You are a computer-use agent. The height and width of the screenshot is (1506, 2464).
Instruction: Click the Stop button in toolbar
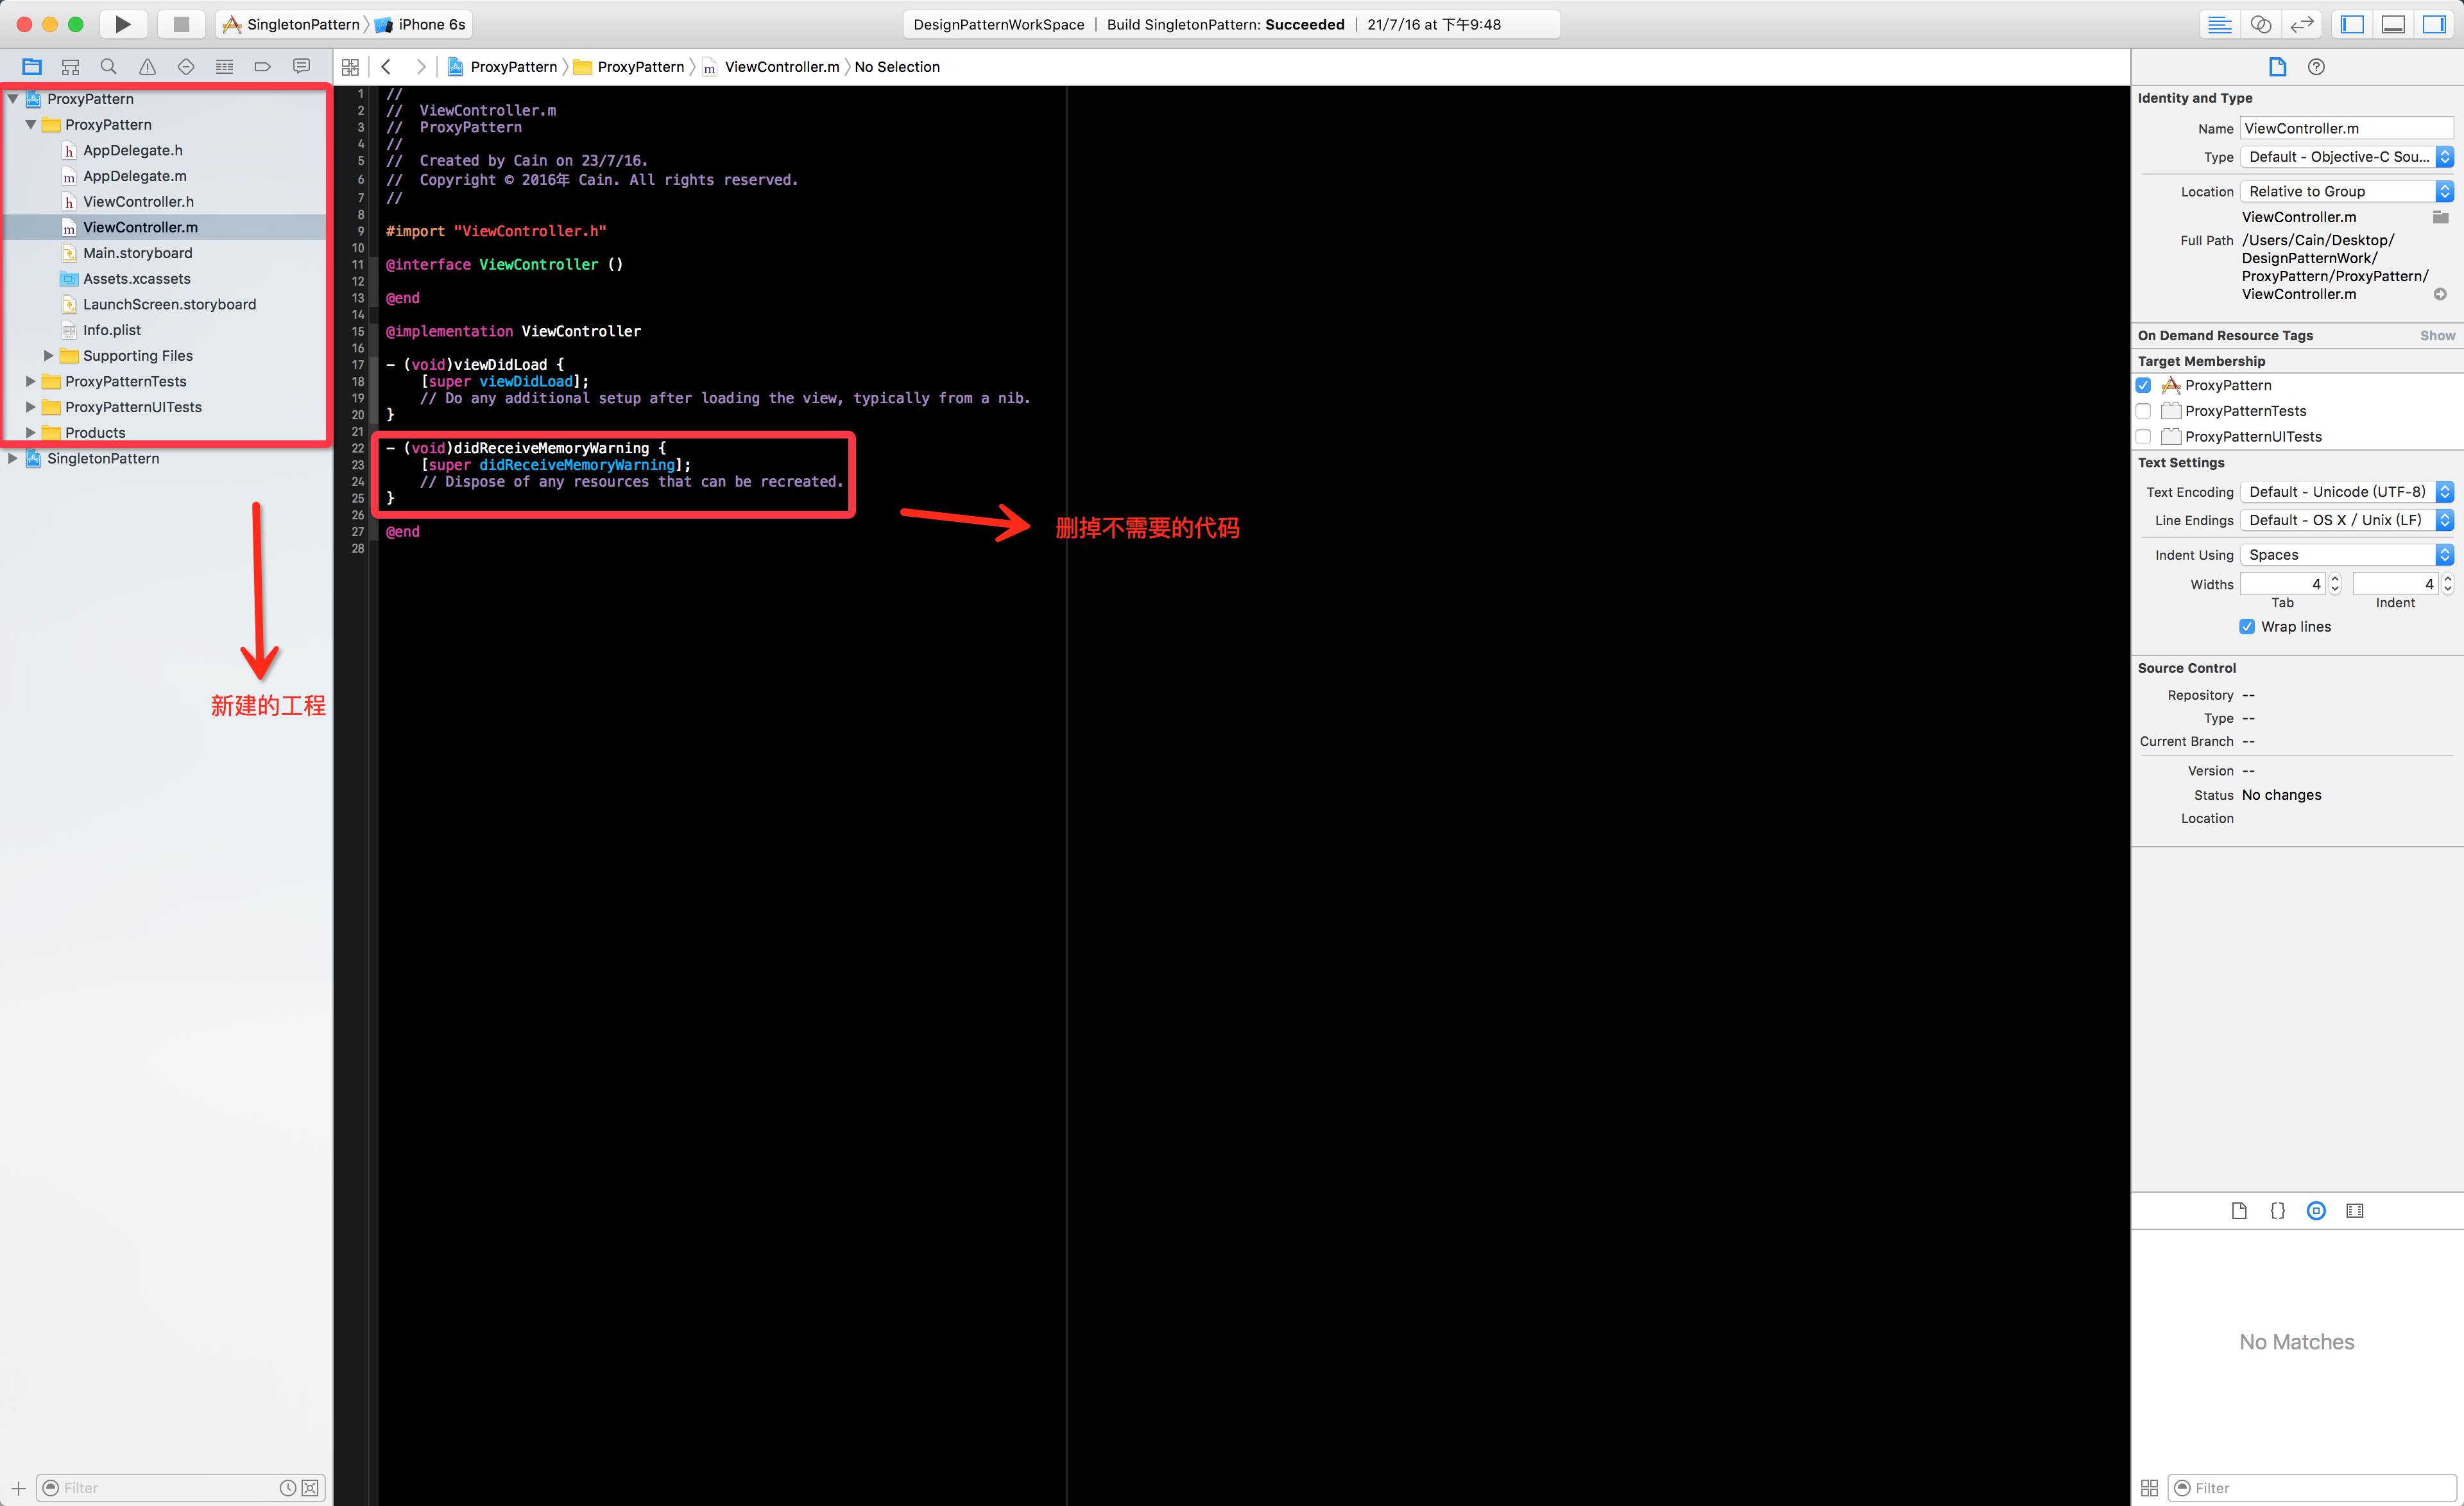tap(181, 24)
